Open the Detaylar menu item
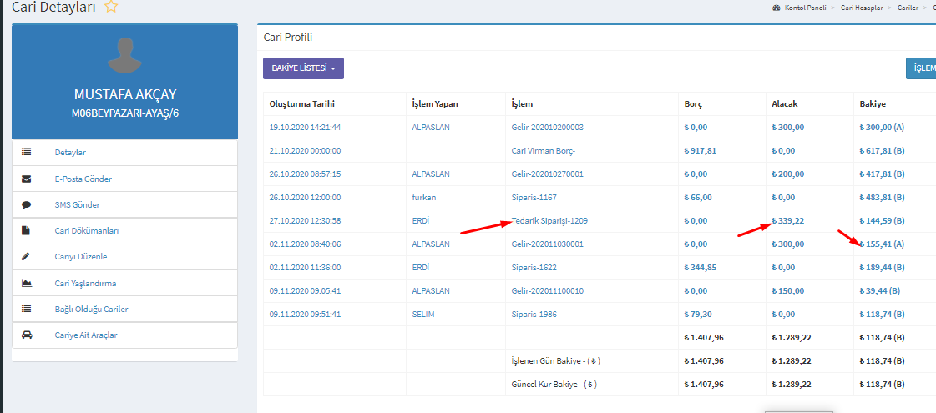 click(x=70, y=153)
